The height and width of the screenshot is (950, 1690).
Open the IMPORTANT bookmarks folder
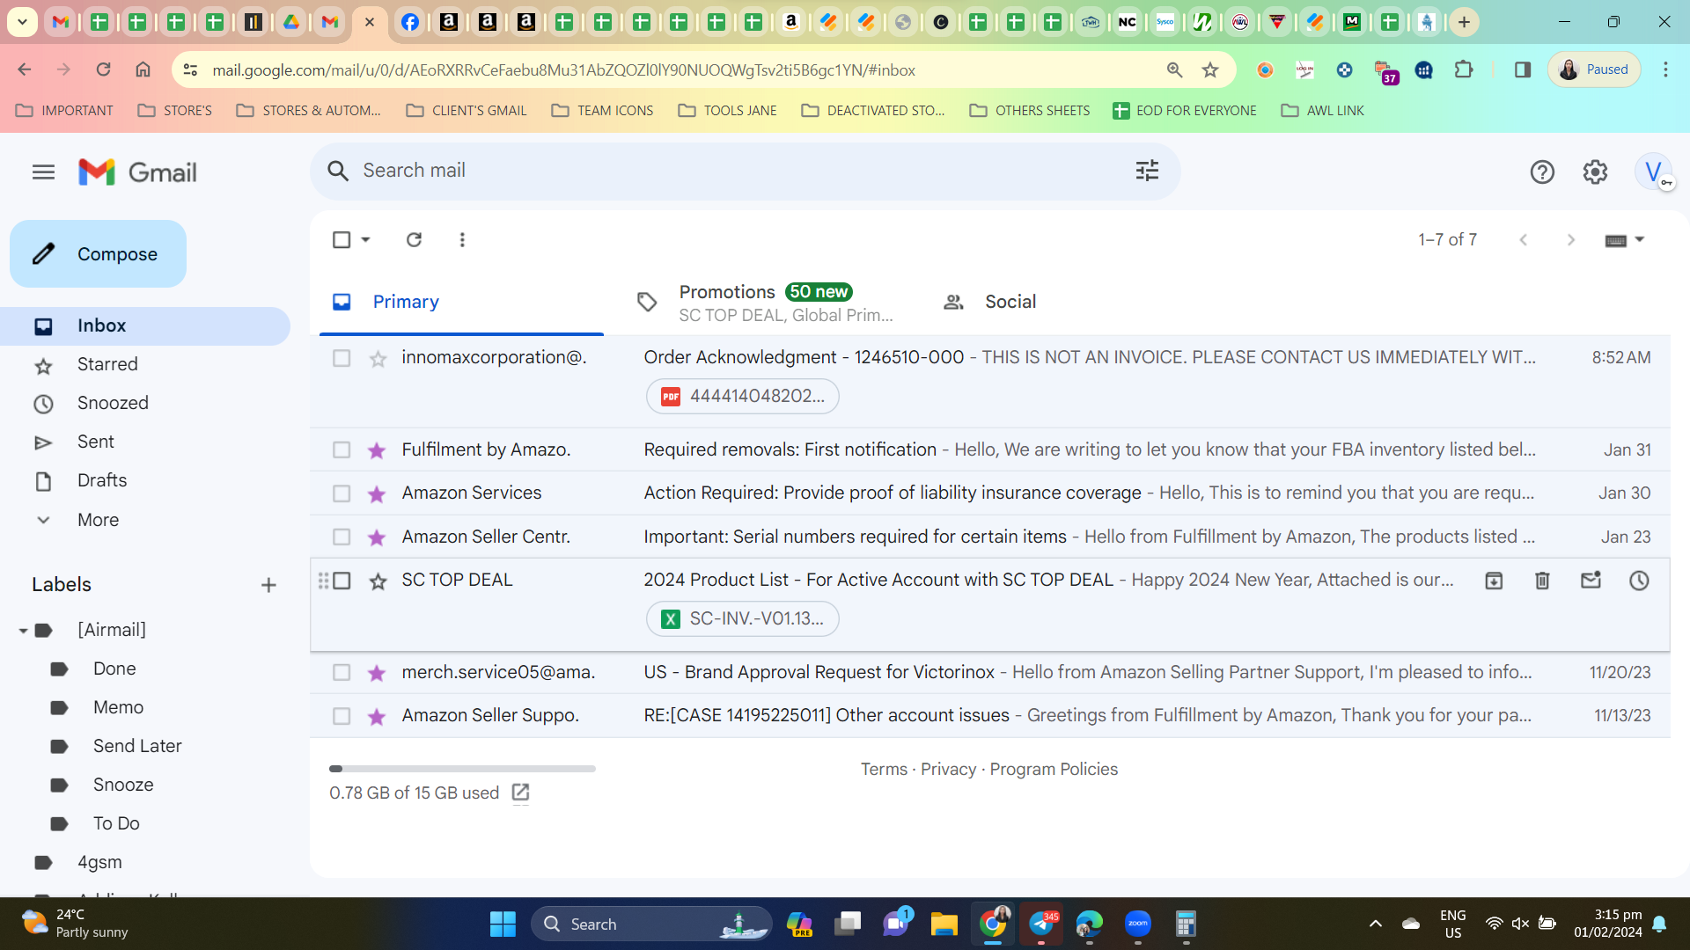click(x=64, y=111)
